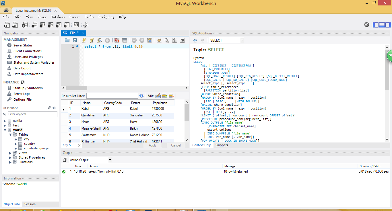
Task: Click the home screen icon tab
Action: click(6, 11)
